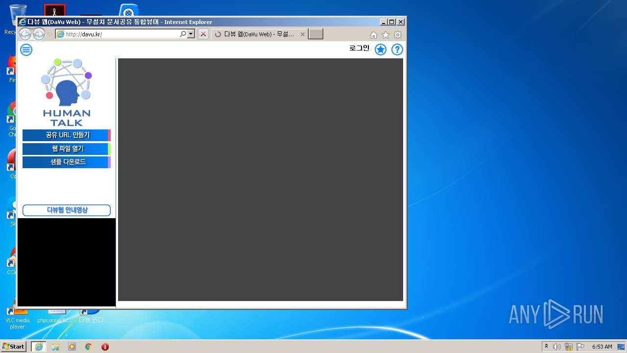Click the 6:53 AM taskbar clock
Viewport: 627px width, 353px height.
point(602,347)
